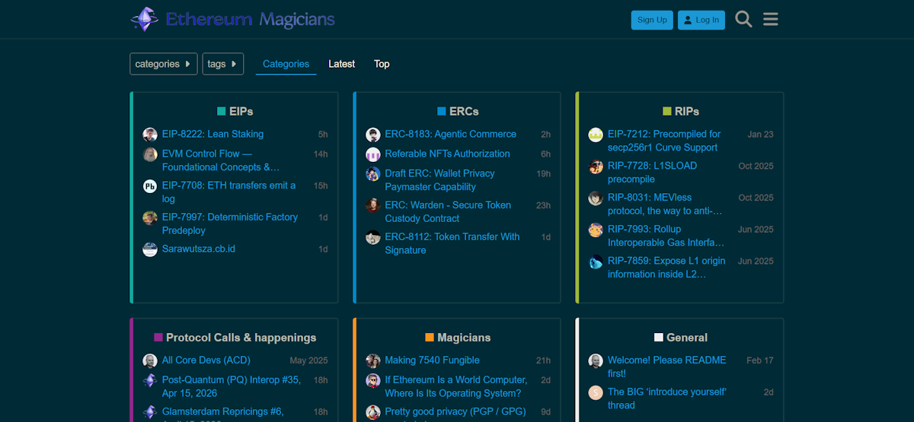Click avatar beside EIP-8222: Lean Staking
This screenshot has width=914, height=422.
[150, 135]
